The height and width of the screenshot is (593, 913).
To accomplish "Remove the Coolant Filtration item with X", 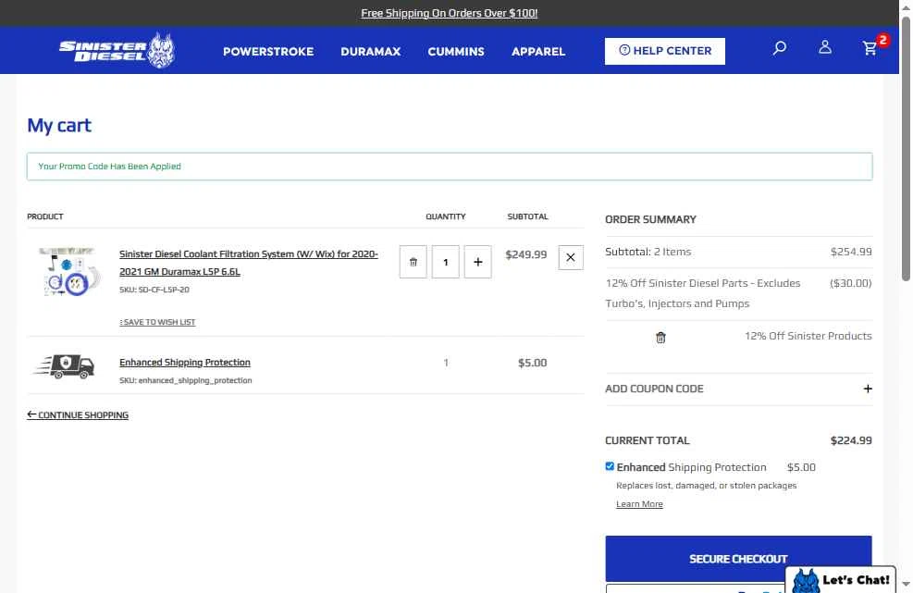I will [571, 257].
